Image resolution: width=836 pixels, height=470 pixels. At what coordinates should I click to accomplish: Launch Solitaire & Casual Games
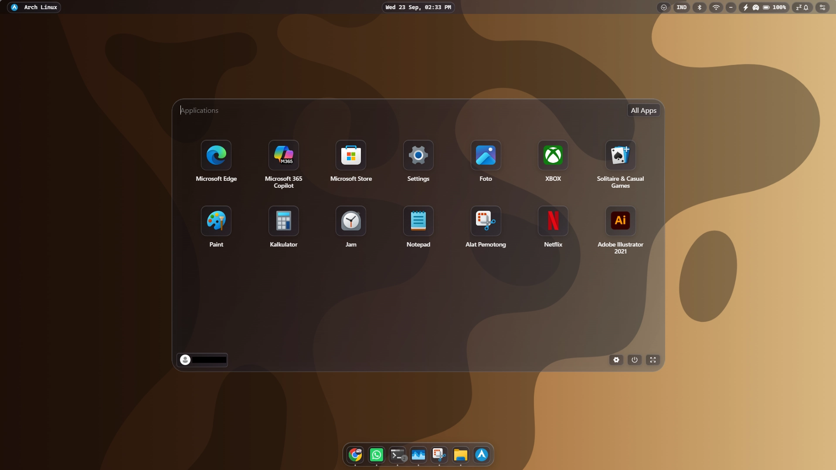[x=621, y=155]
